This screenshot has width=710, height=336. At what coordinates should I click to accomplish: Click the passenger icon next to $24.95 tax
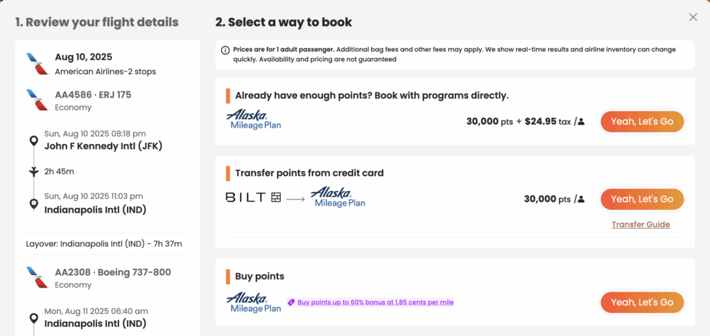[581, 122]
